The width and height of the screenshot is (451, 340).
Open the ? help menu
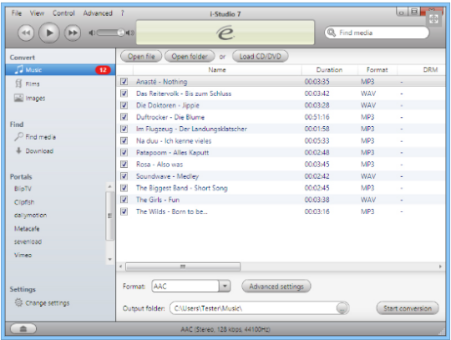point(122,13)
